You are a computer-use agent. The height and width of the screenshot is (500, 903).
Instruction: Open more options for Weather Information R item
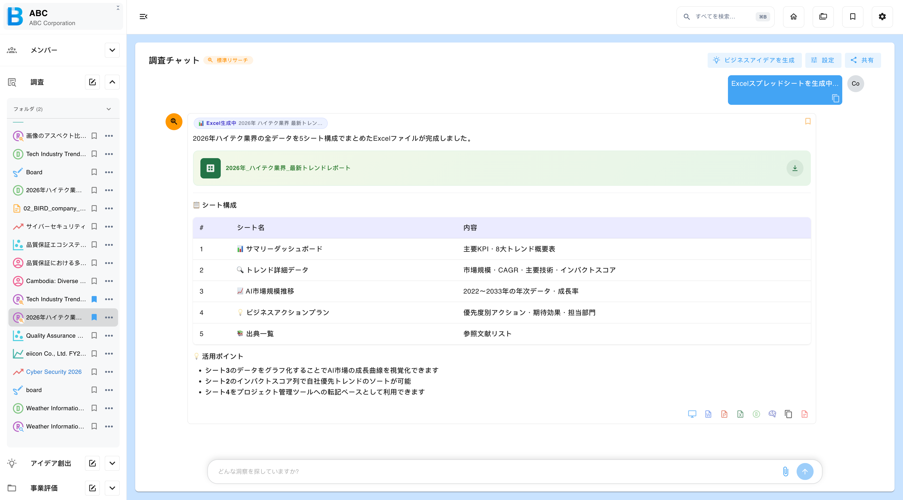[109, 426]
